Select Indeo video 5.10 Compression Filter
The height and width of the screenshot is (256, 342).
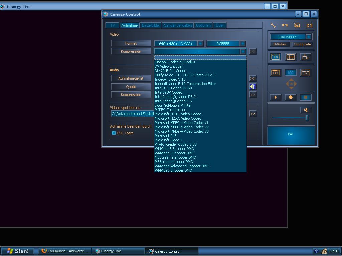[x=200, y=84]
